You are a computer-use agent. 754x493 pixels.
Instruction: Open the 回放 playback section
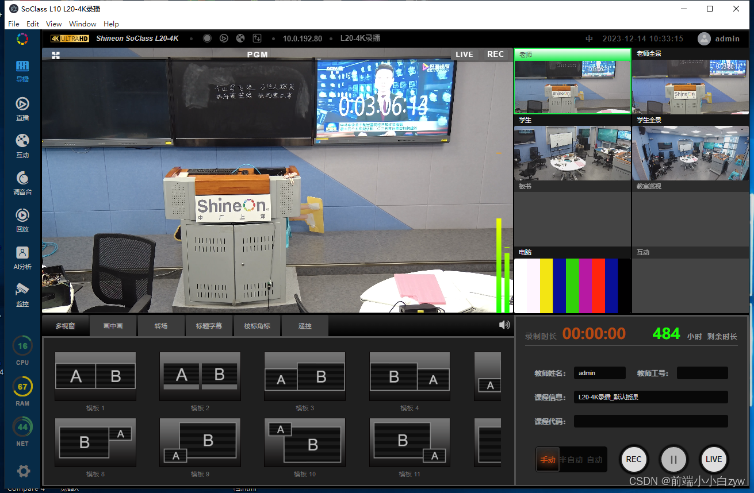coord(22,220)
